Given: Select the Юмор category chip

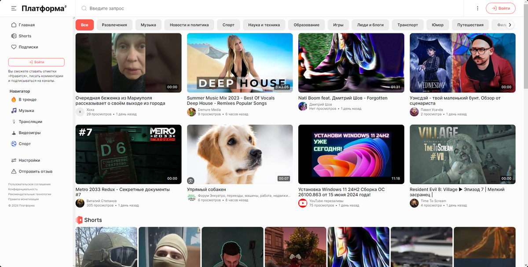Looking at the screenshot, I should (438, 25).
